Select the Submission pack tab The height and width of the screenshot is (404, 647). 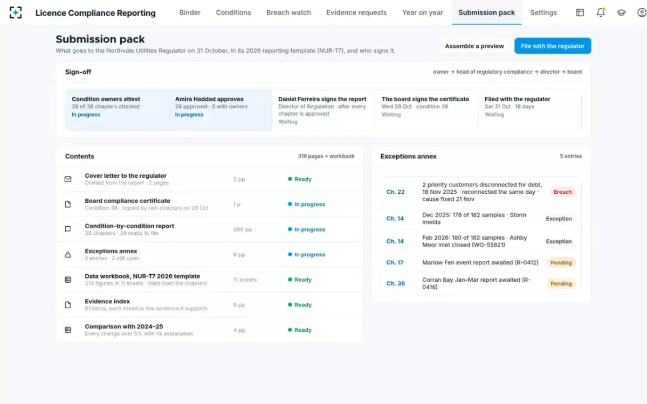point(487,12)
